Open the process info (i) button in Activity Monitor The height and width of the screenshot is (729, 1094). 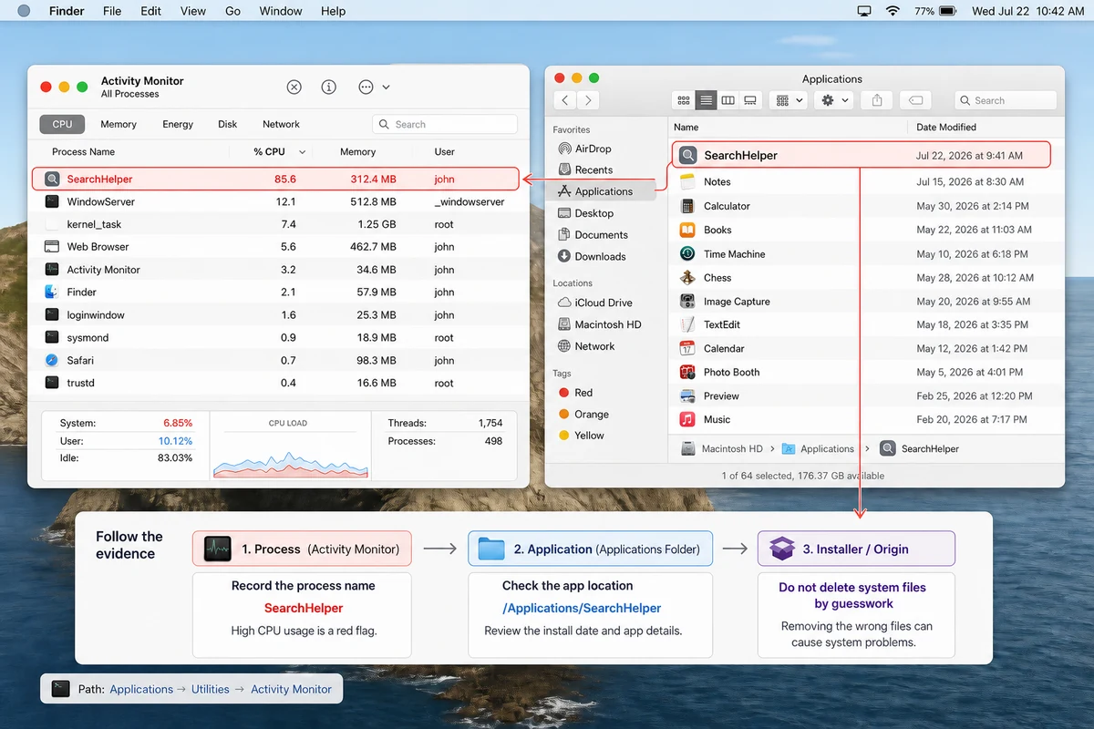[x=329, y=87]
